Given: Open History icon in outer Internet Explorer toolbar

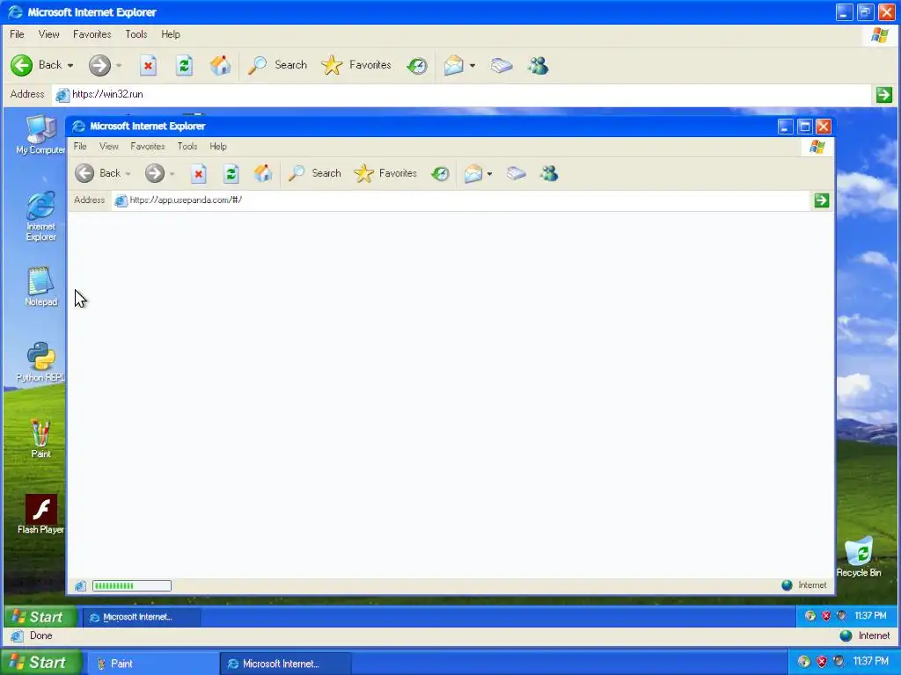Looking at the screenshot, I should tap(417, 65).
